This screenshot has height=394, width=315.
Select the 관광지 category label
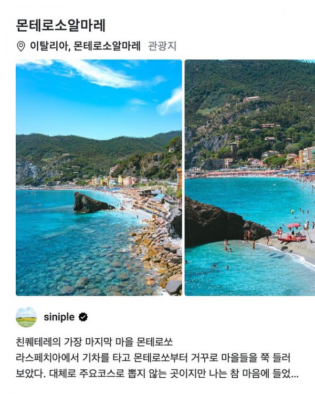(x=162, y=46)
